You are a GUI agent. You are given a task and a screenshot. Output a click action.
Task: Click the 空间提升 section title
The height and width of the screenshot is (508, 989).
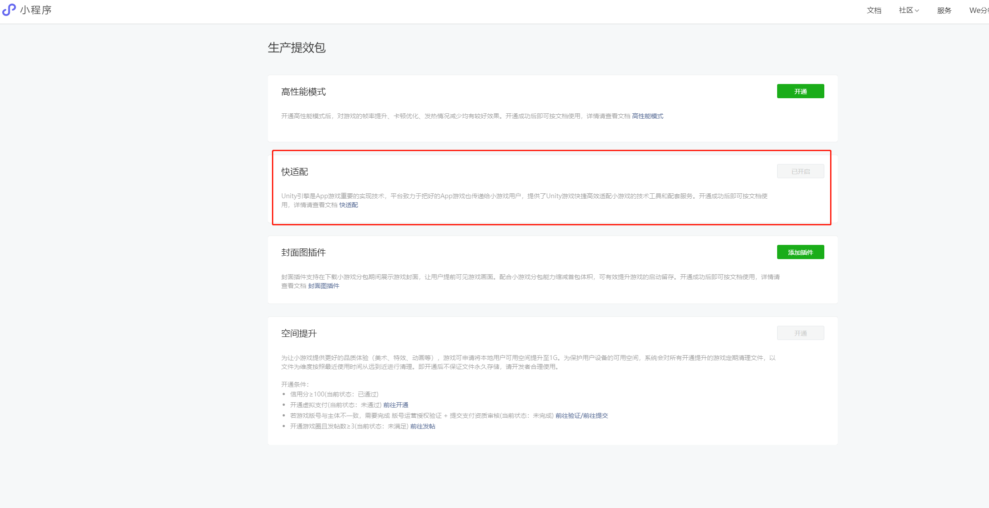tap(299, 333)
